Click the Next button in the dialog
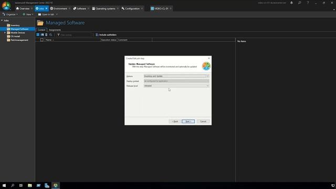 (188, 121)
